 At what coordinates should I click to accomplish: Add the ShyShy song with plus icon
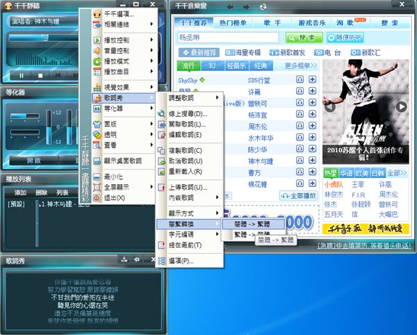click(x=312, y=80)
